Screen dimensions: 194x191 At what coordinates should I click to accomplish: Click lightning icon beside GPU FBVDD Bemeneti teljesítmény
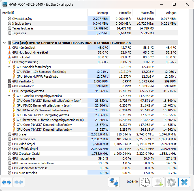[14, 105]
